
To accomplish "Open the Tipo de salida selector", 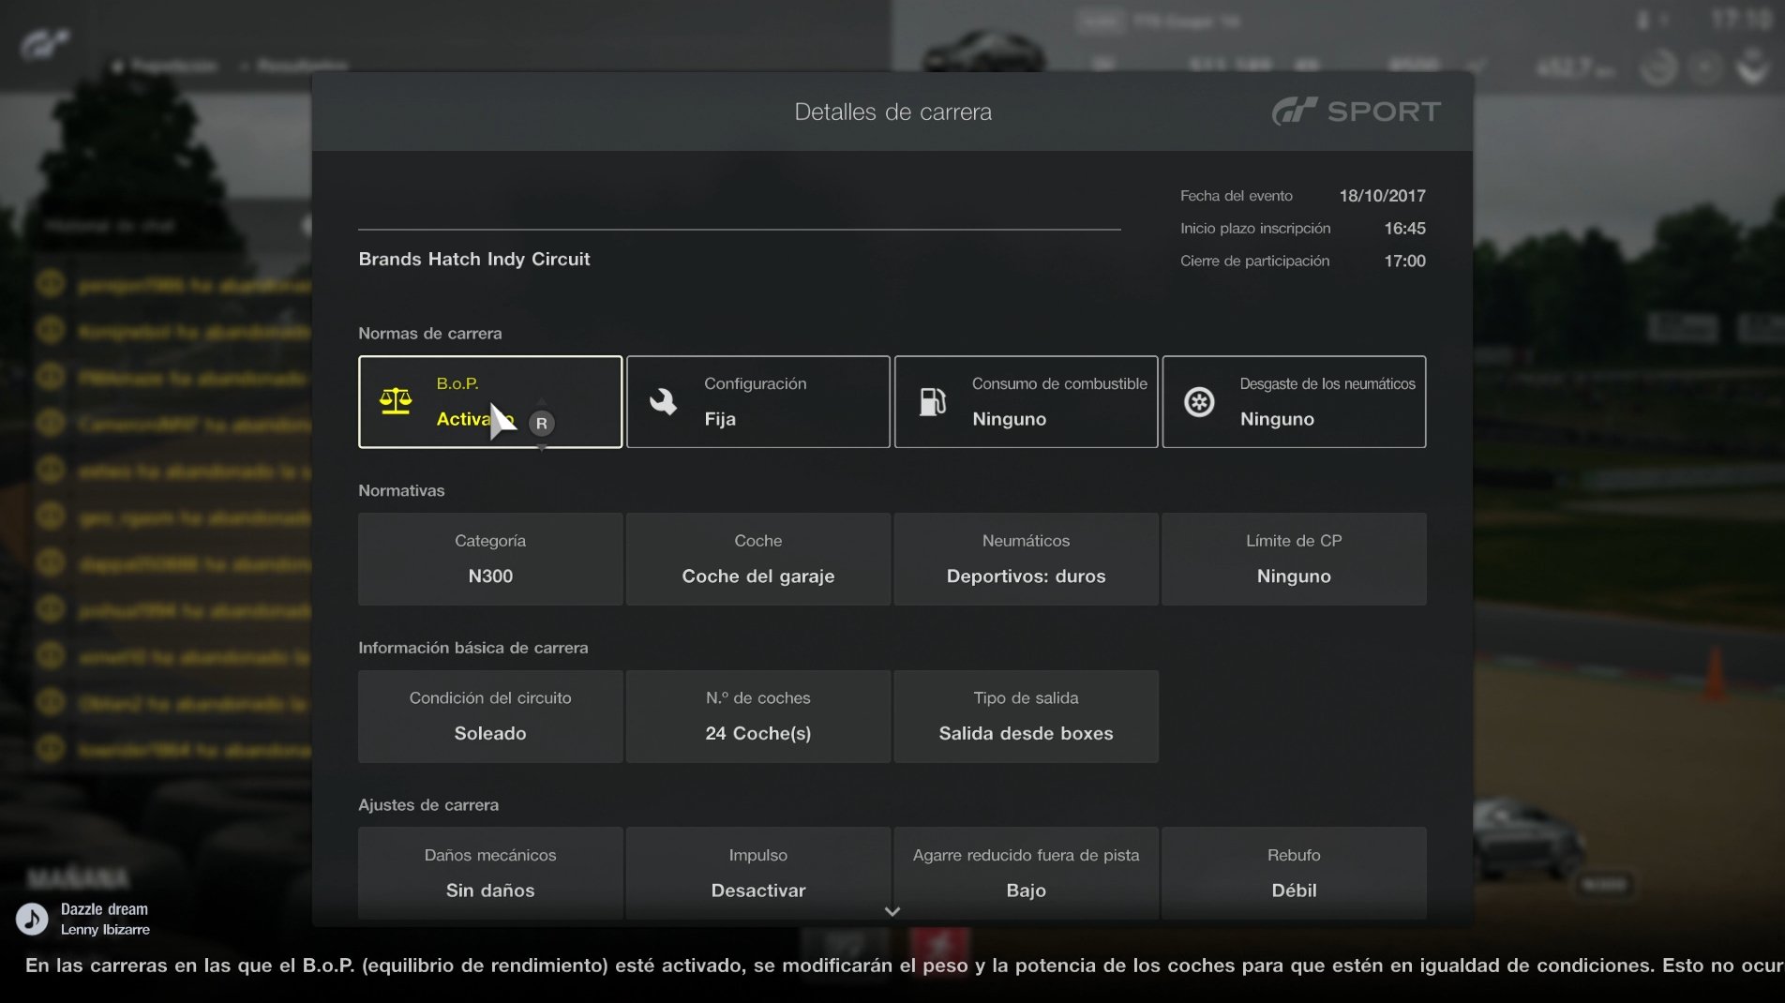I will (1026, 716).
